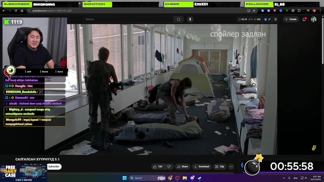Open more actions ellipsis under video
The width and height of the screenshot is (324, 182).
[x=231, y=167]
